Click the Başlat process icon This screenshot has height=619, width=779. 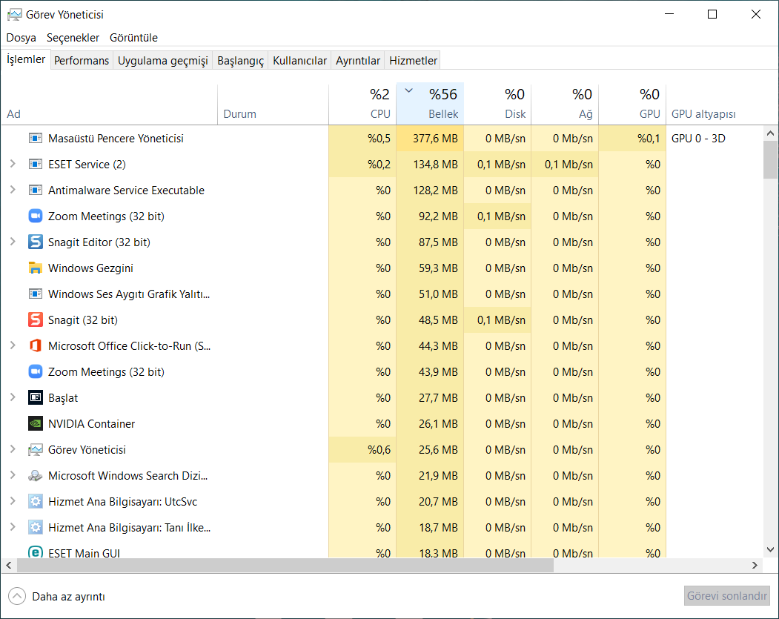(x=36, y=397)
